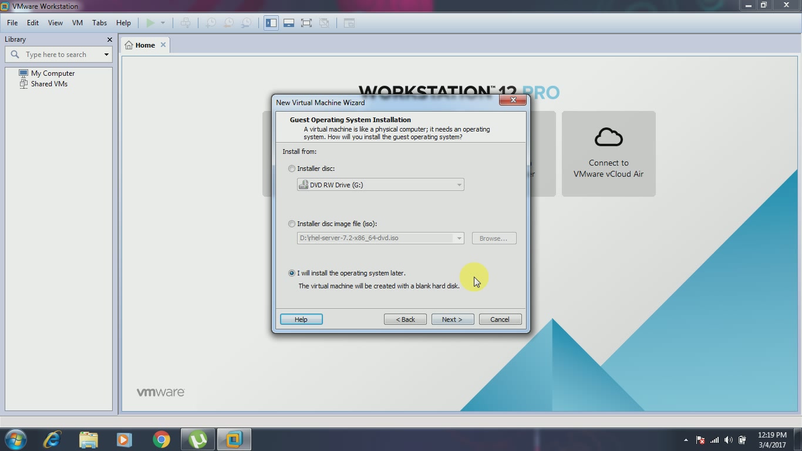Image resolution: width=802 pixels, height=451 pixels.
Task: Launch Google Chrome from the taskbar
Action: pyautogui.click(x=161, y=439)
